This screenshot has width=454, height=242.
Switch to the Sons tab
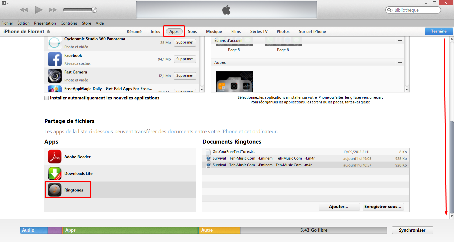[192, 32]
